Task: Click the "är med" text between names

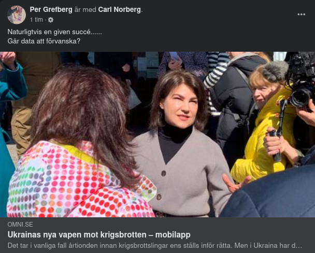Action: [x=85, y=9]
